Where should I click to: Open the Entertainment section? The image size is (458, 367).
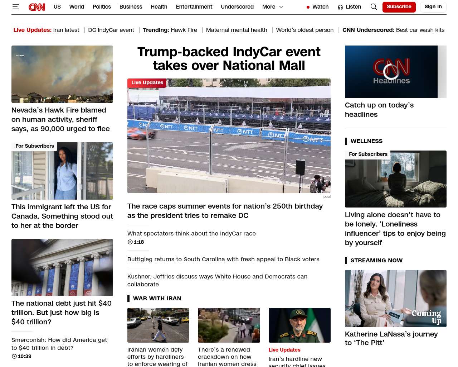(x=194, y=7)
